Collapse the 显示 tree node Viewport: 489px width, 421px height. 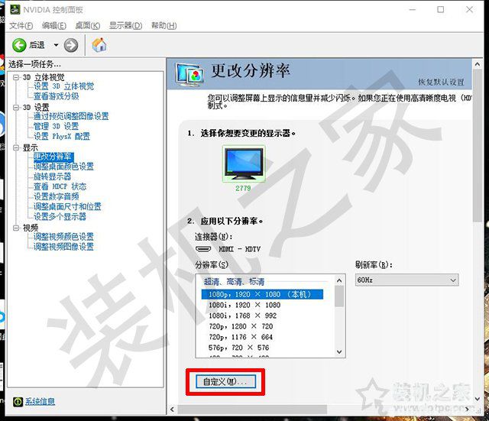coord(16,147)
